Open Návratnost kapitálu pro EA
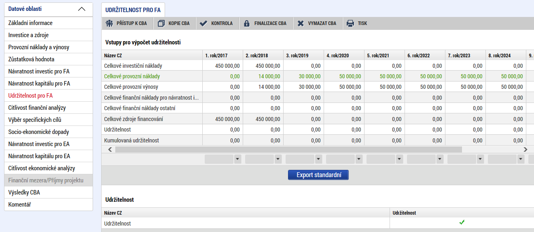This screenshot has height=232, width=534. click(49, 156)
